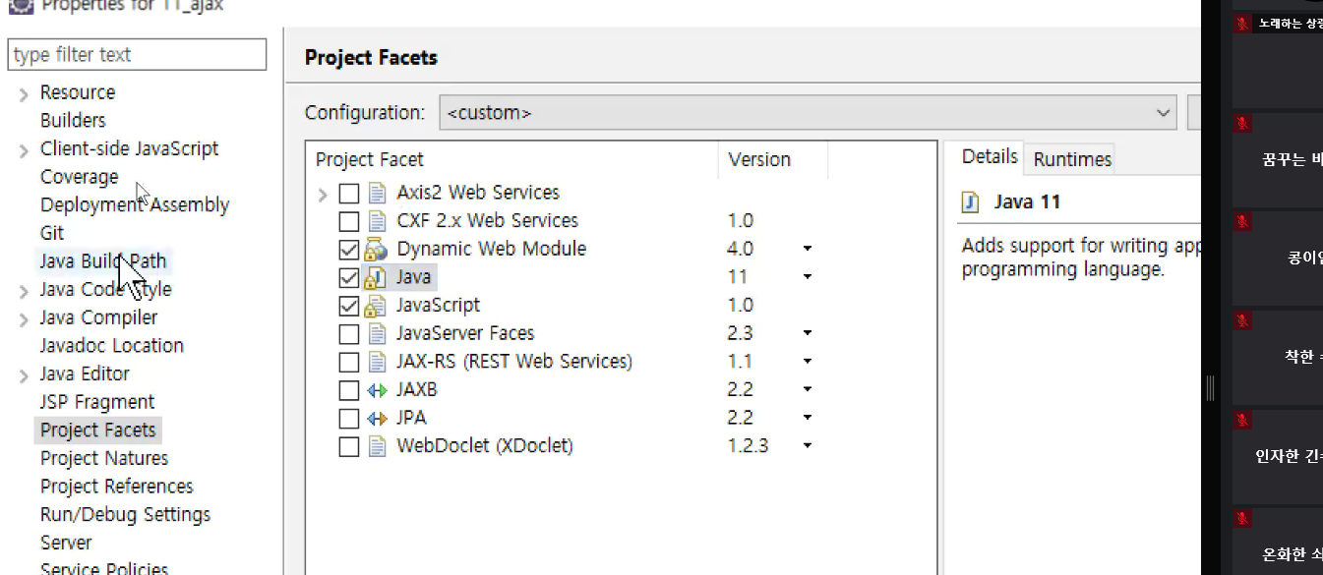Open JPA version 2.2 dropdown
The height and width of the screenshot is (575, 1323).
[x=808, y=419]
